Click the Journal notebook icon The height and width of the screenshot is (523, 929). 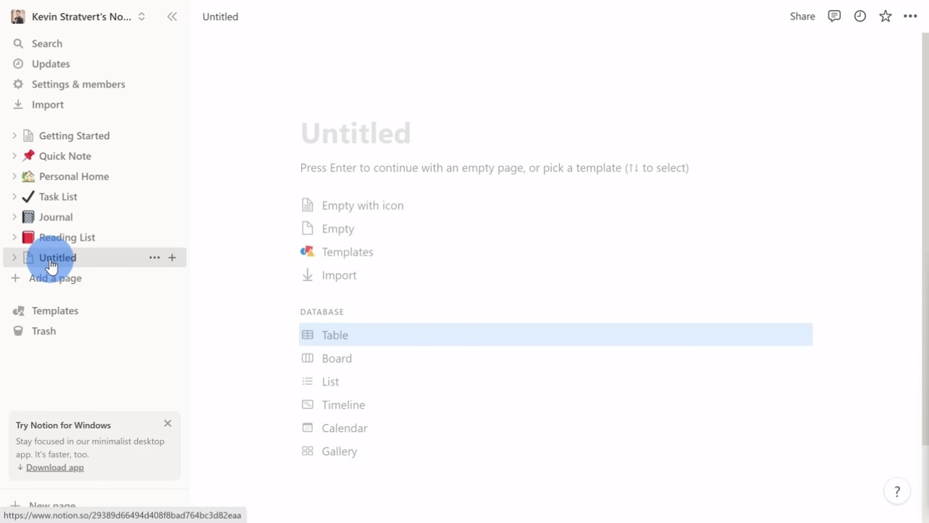point(28,217)
